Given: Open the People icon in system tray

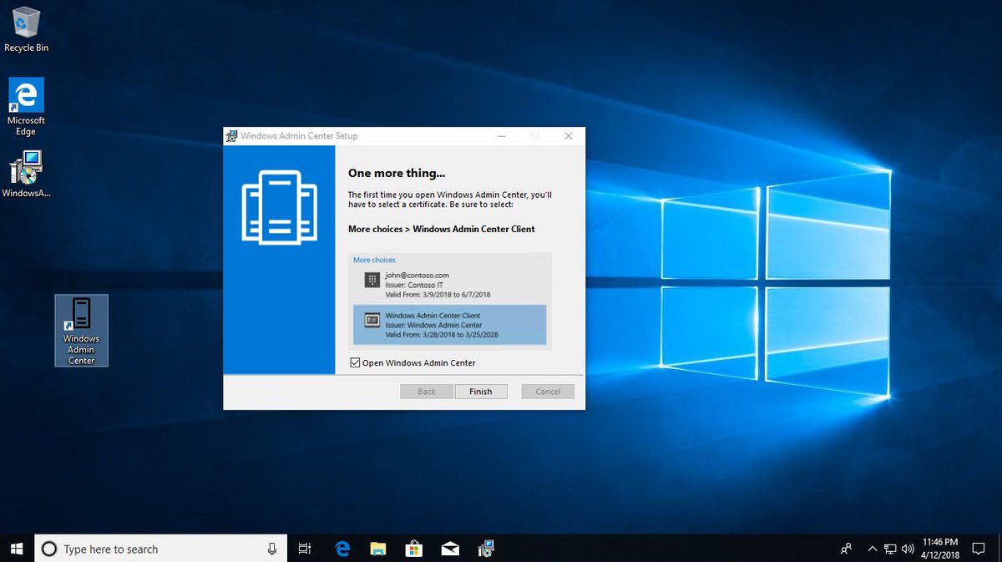Looking at the screenshot, I should pyautogui.click(x=847, y=549).
